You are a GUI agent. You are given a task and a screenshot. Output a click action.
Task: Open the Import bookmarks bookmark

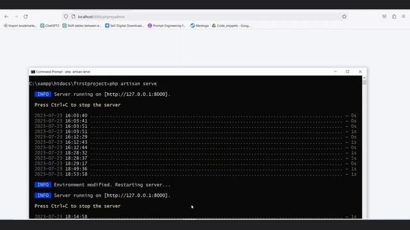tap(20, 26)
